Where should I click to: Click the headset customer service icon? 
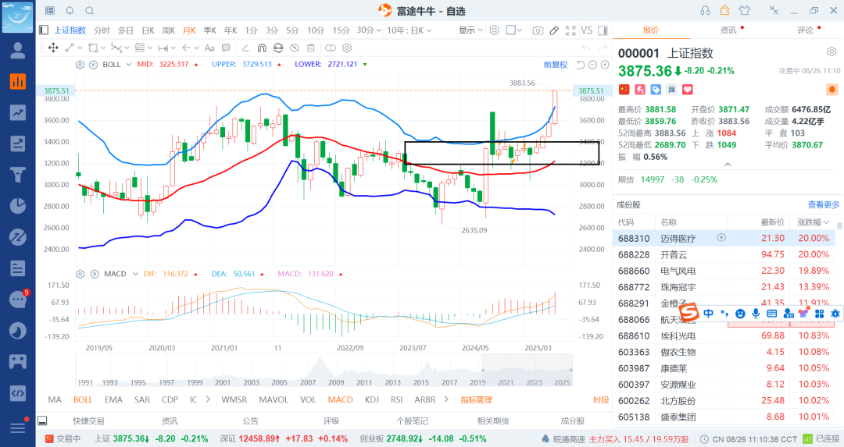[x=705, y=11]
